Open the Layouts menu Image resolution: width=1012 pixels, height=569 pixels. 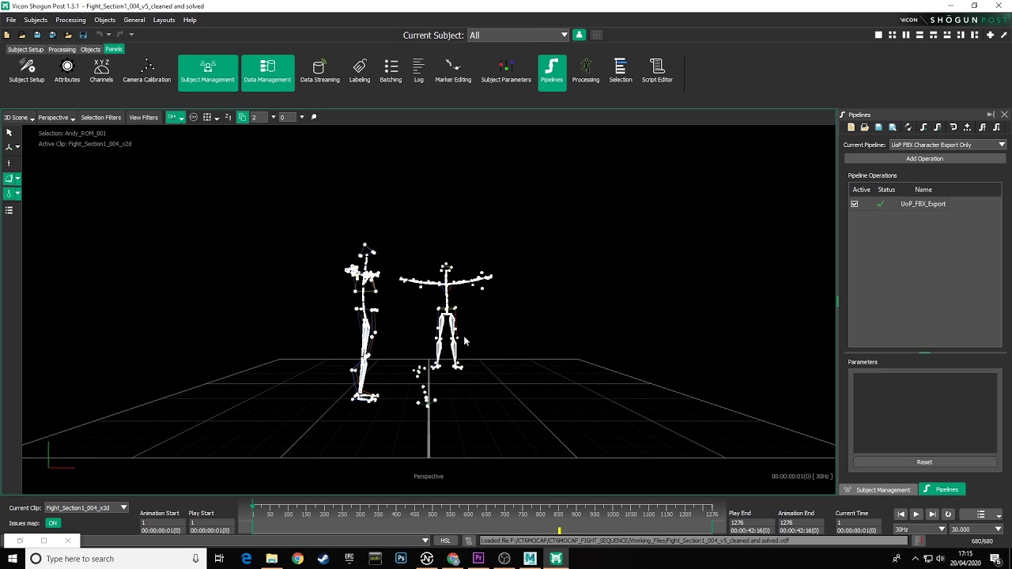(164, 20)
